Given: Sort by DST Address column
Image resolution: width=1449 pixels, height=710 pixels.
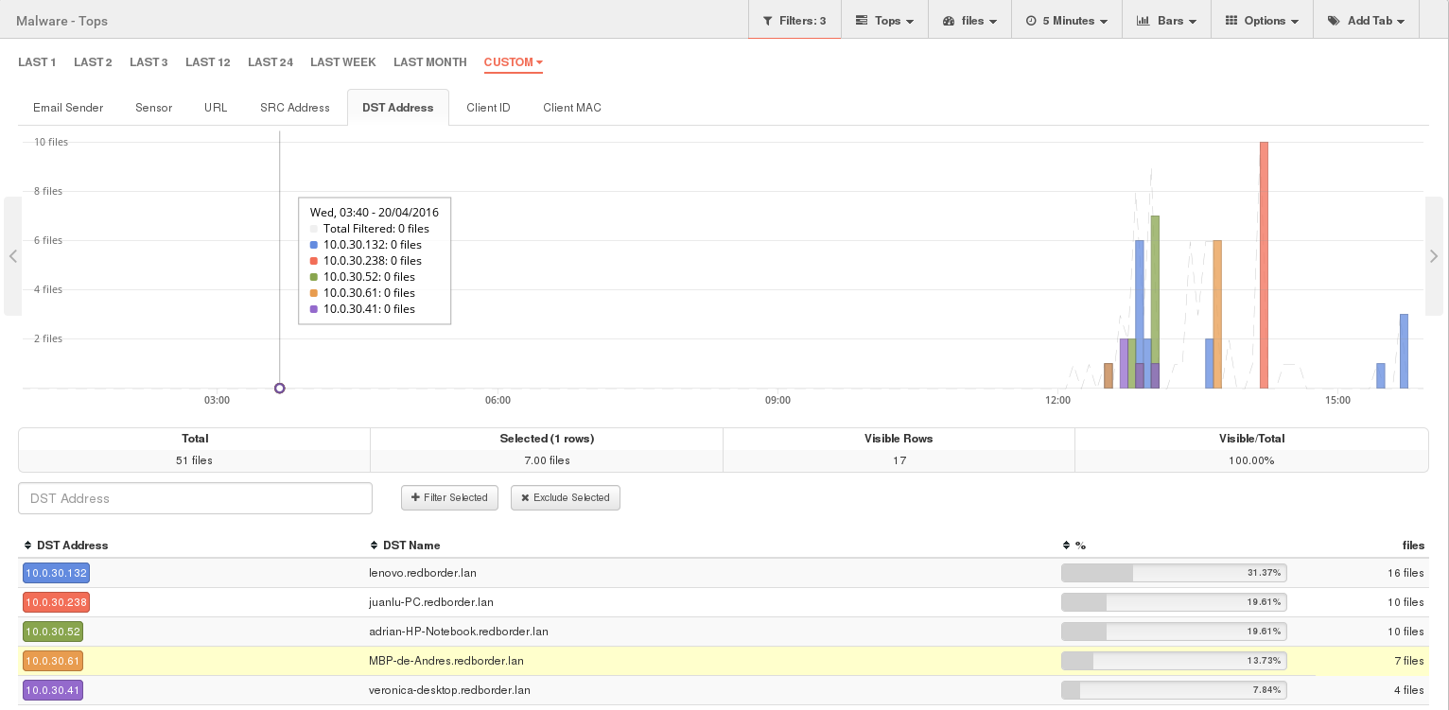Looking at the screenshot, I should pos(65,545).
